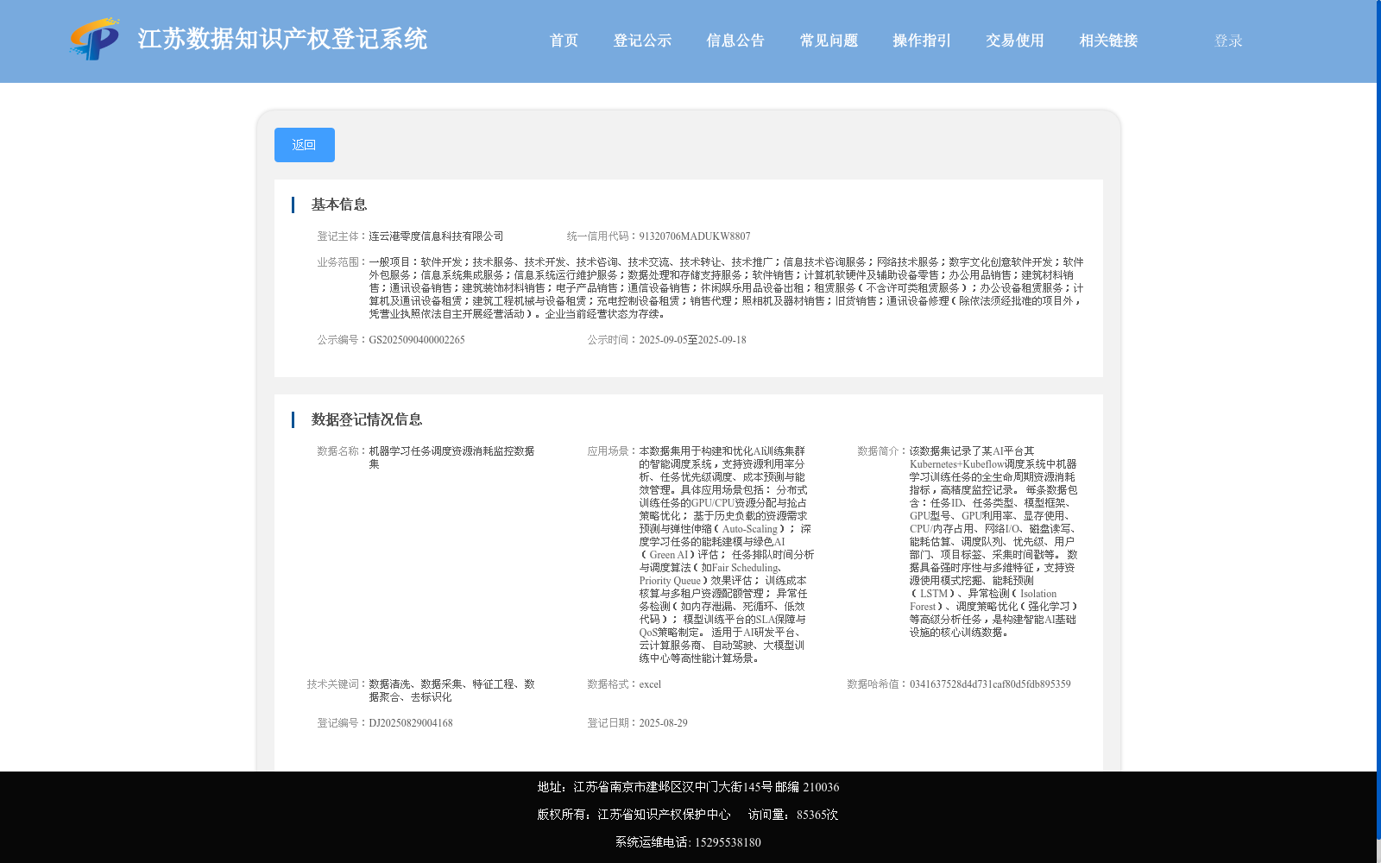Click the site title 江苏数据知识产权登记系统

click(x=282, y=39)
